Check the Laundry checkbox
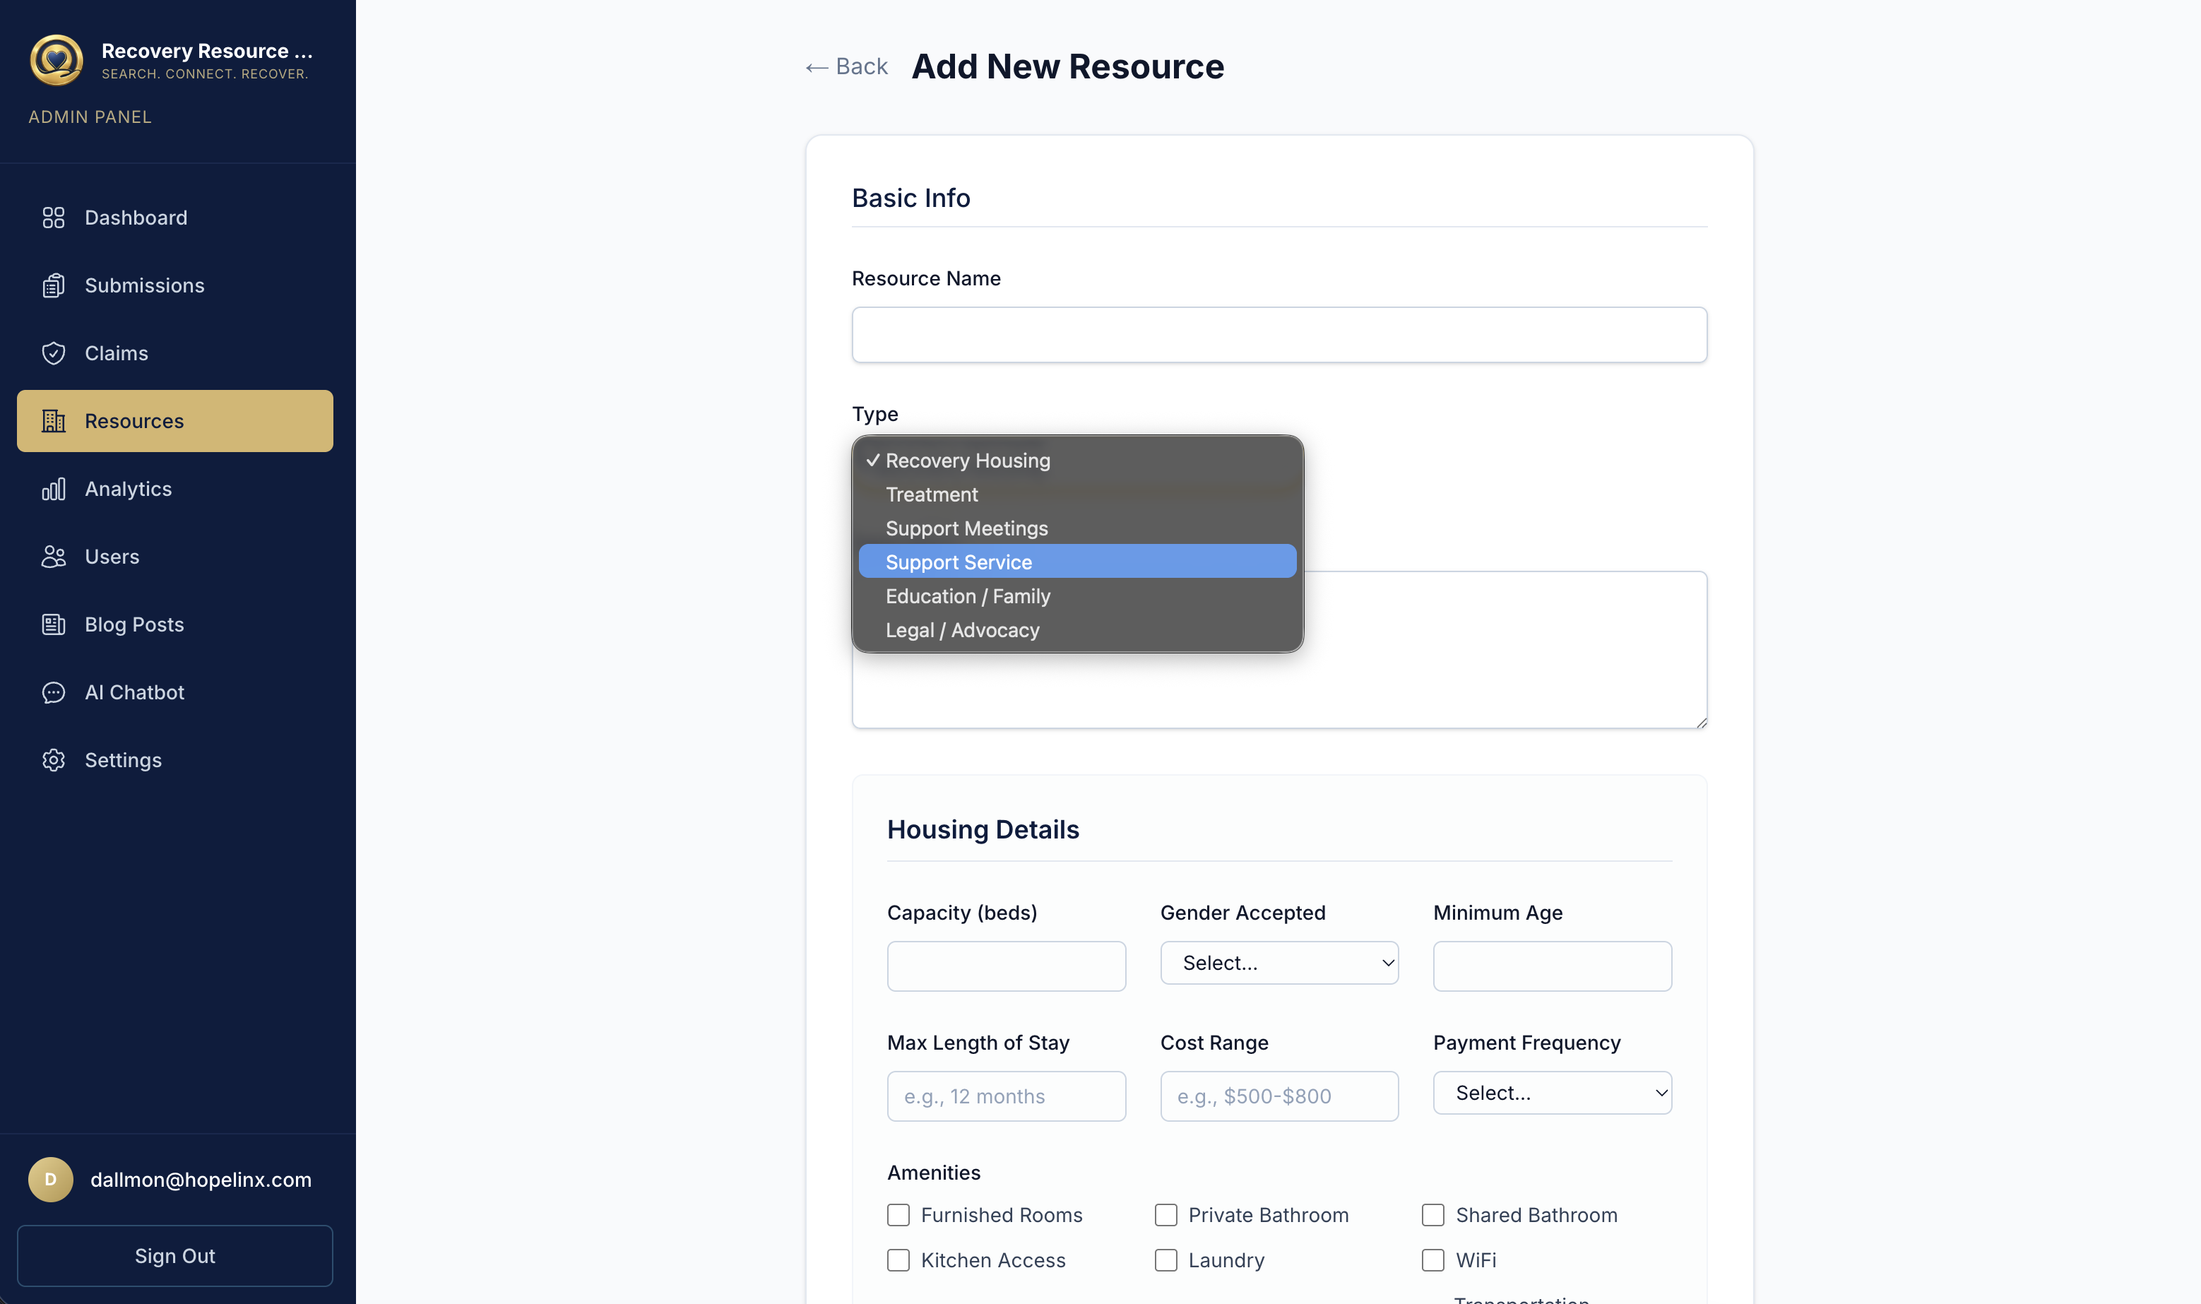This screenshot has width=2201, height=1304. pos(1166,1260)
